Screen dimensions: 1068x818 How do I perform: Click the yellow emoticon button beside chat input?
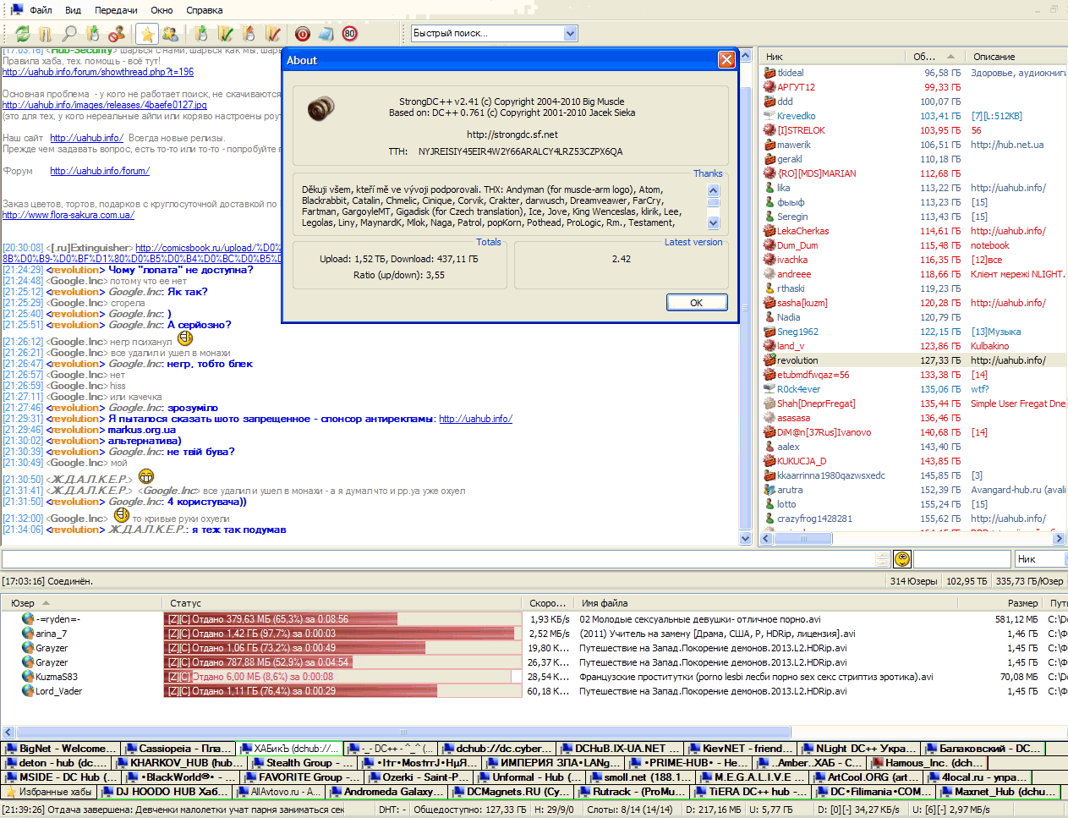902,559
